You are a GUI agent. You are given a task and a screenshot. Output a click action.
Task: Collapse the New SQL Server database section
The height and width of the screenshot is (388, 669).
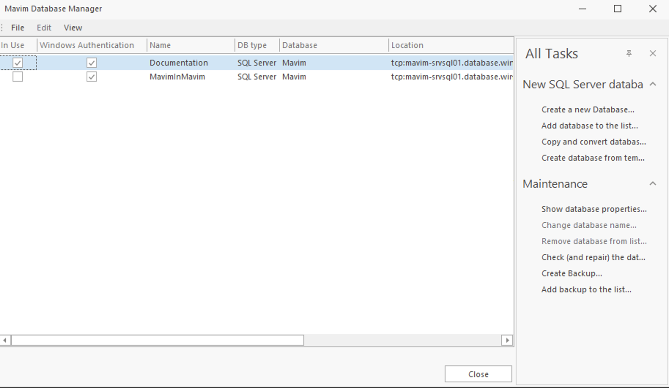(653, 84)
